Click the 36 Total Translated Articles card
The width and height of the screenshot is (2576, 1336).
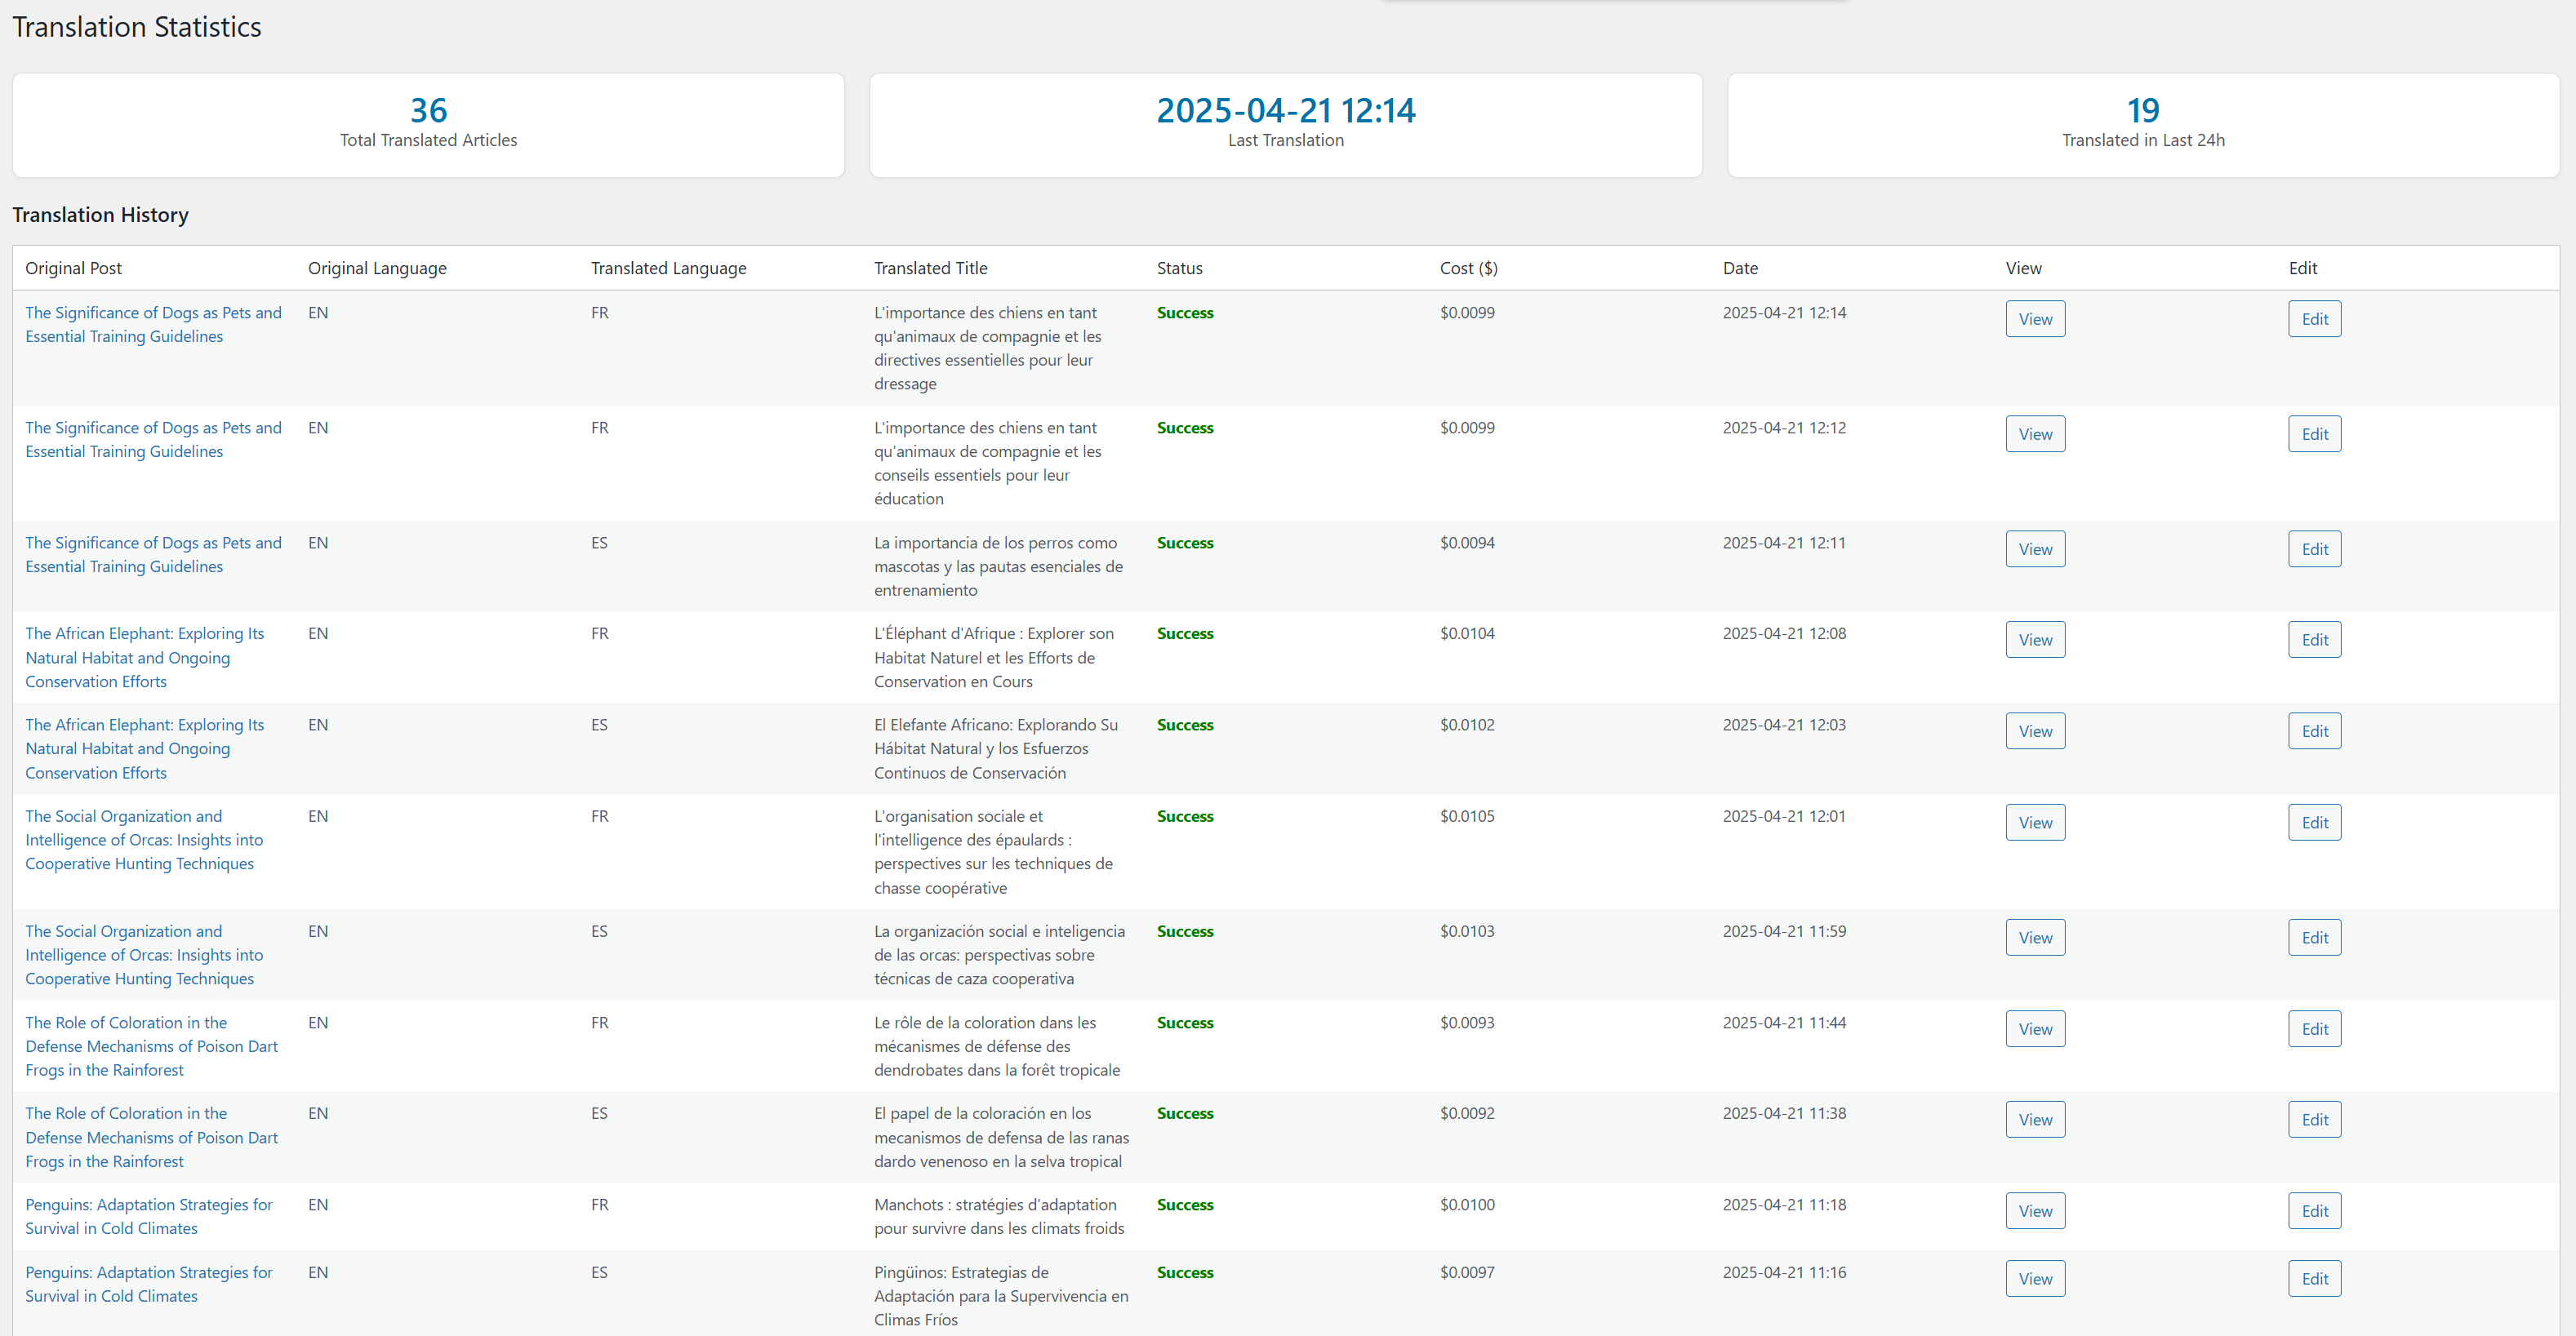tap(428, 125)
